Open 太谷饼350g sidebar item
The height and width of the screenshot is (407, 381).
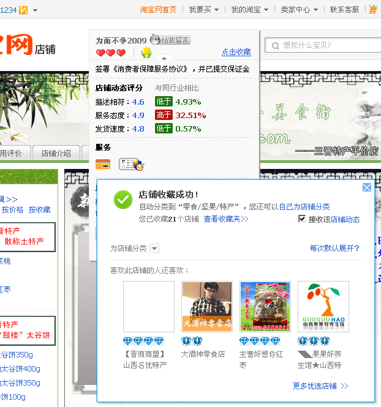pos(20,383)
